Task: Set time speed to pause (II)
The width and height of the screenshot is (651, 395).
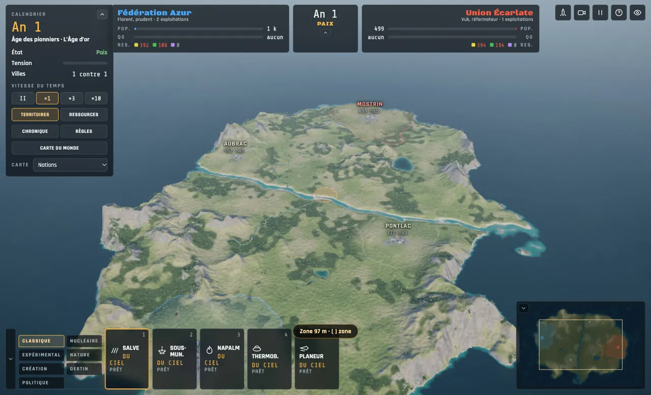Action: 23,98
